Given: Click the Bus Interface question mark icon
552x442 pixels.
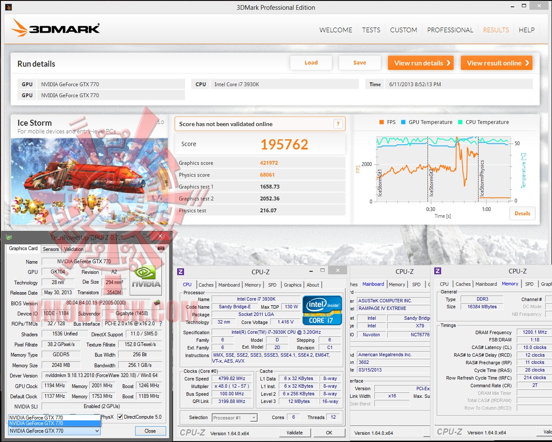Looking at the screenshot, I should [161, 324].
